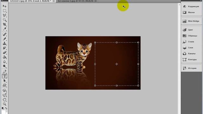Click the top-right text box handle
203x114 pixels.
tap(138, 42)
